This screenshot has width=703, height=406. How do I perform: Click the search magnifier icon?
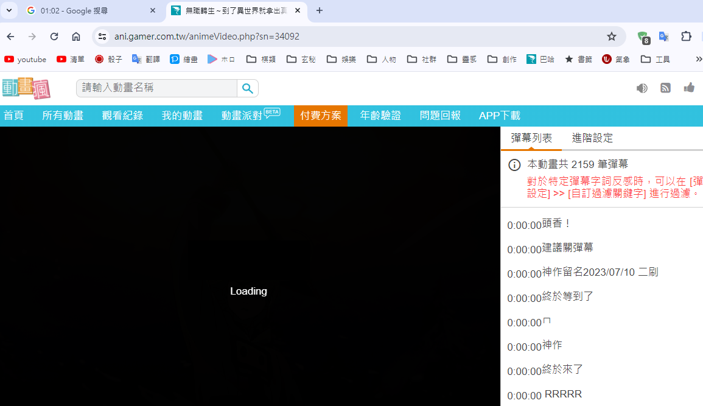point(247,88)
